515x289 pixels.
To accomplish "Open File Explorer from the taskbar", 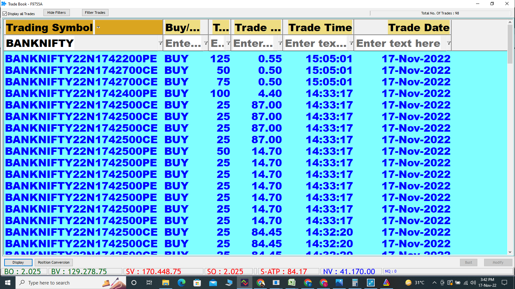I will click(165, 283).
